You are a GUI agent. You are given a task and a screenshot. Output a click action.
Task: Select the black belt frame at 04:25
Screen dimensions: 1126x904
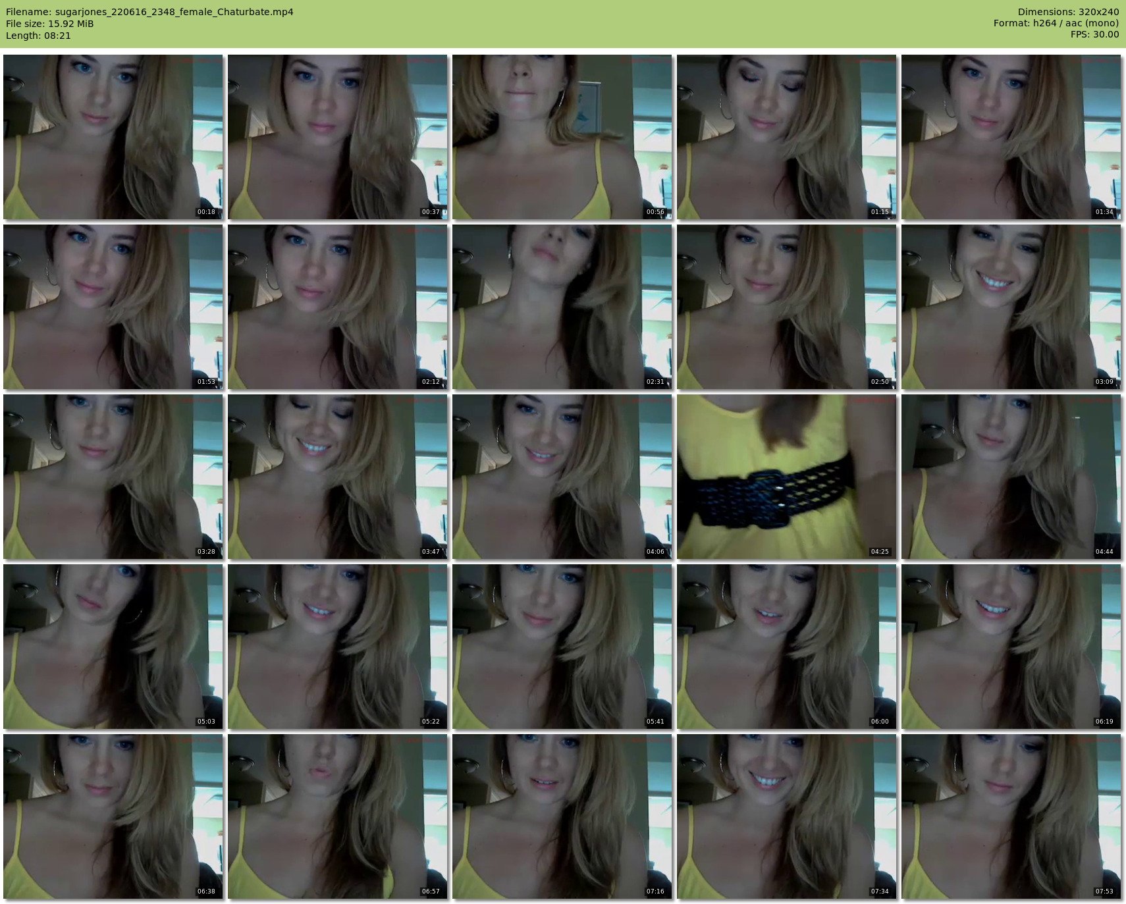pyautogui.click(x=787, y=477)
